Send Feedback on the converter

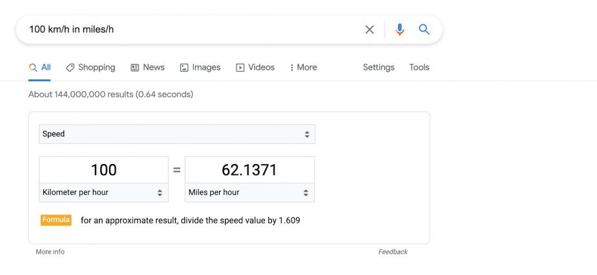pyautogui.click(x=393, y=252)
